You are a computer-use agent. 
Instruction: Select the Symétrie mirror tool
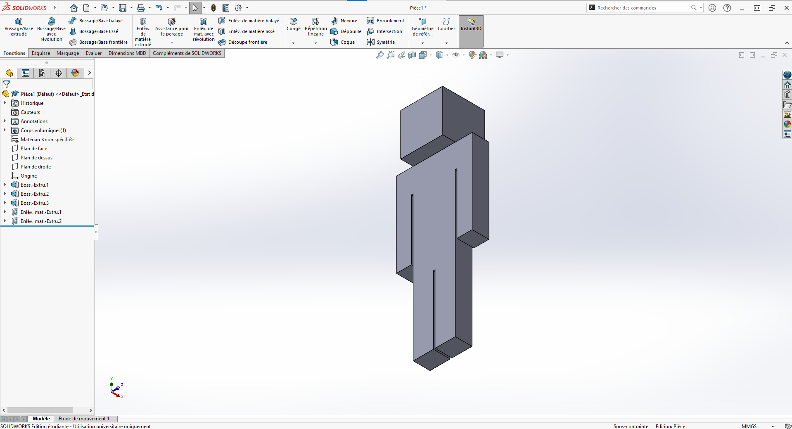tap(381, 42)
